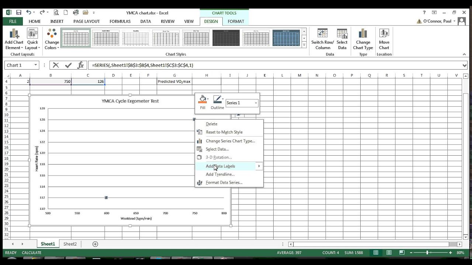
Task: Click zoom in plus button
Action: [450, 253]
